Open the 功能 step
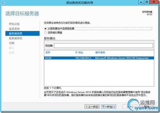The height and width of the screenshot is (113, 160). coord(12,43)
